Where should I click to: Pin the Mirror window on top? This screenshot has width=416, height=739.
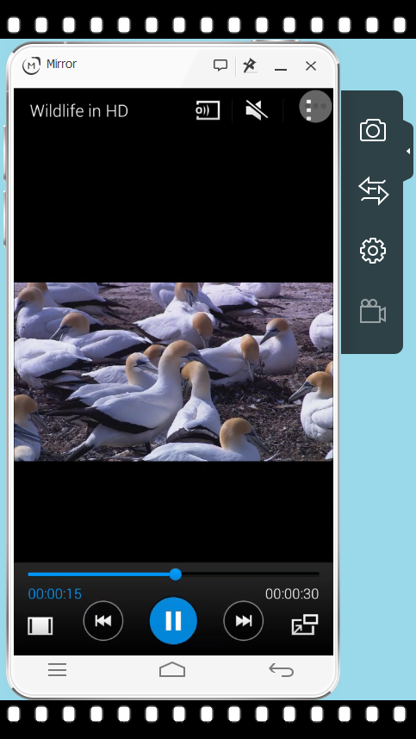tap(250, 65)
